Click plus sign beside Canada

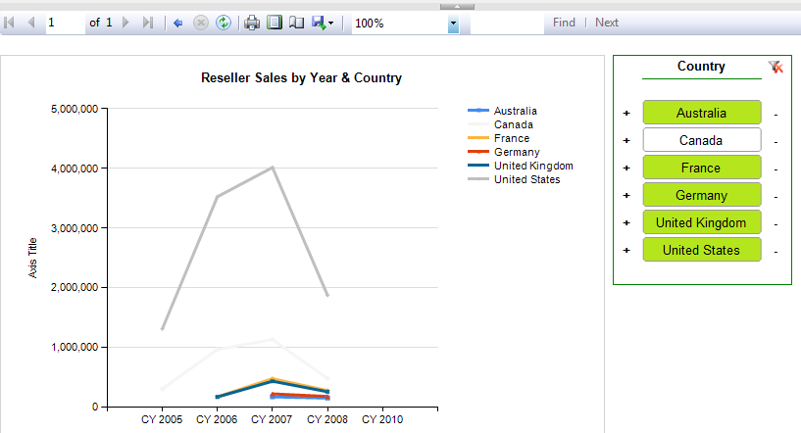pyautogui.click(x=626, y=140)
